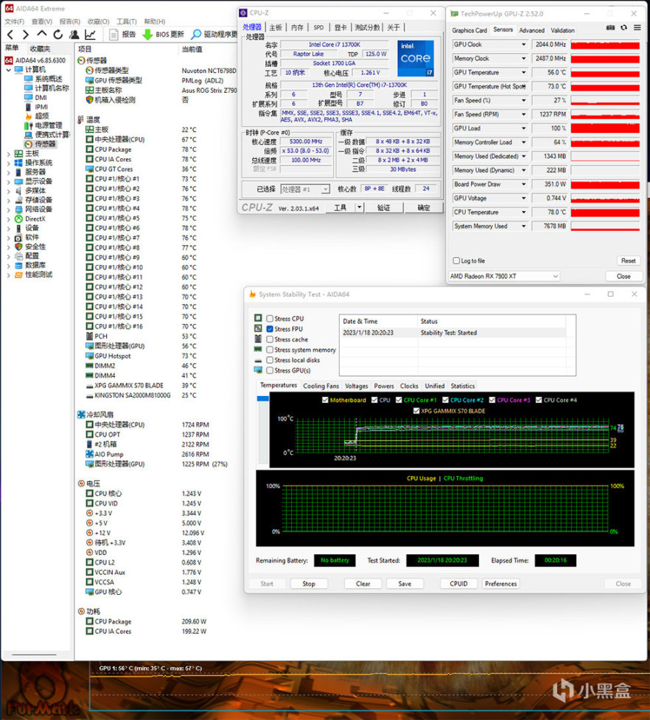Click the BIOS 更新 green arrow button
650x720 pixels.
point(163,35)
